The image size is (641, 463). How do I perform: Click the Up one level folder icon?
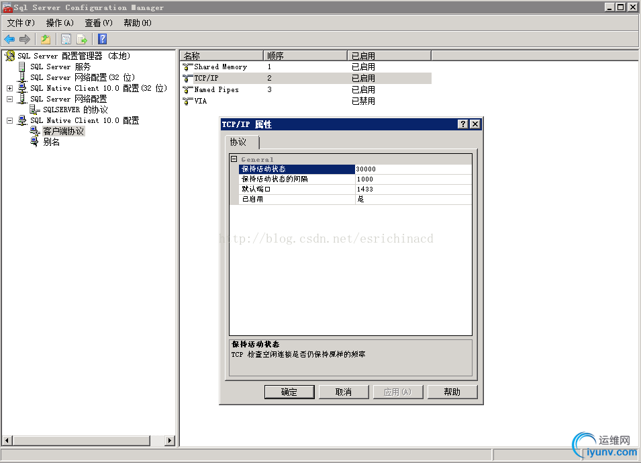[x=46, y=39]
